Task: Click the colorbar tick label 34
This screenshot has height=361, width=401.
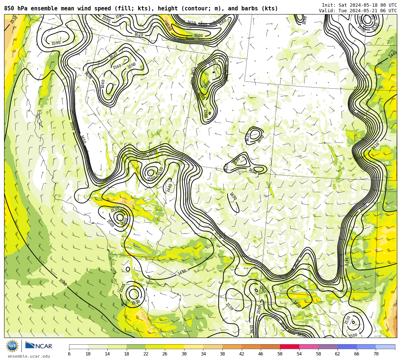Action: [x=203, y=354]
